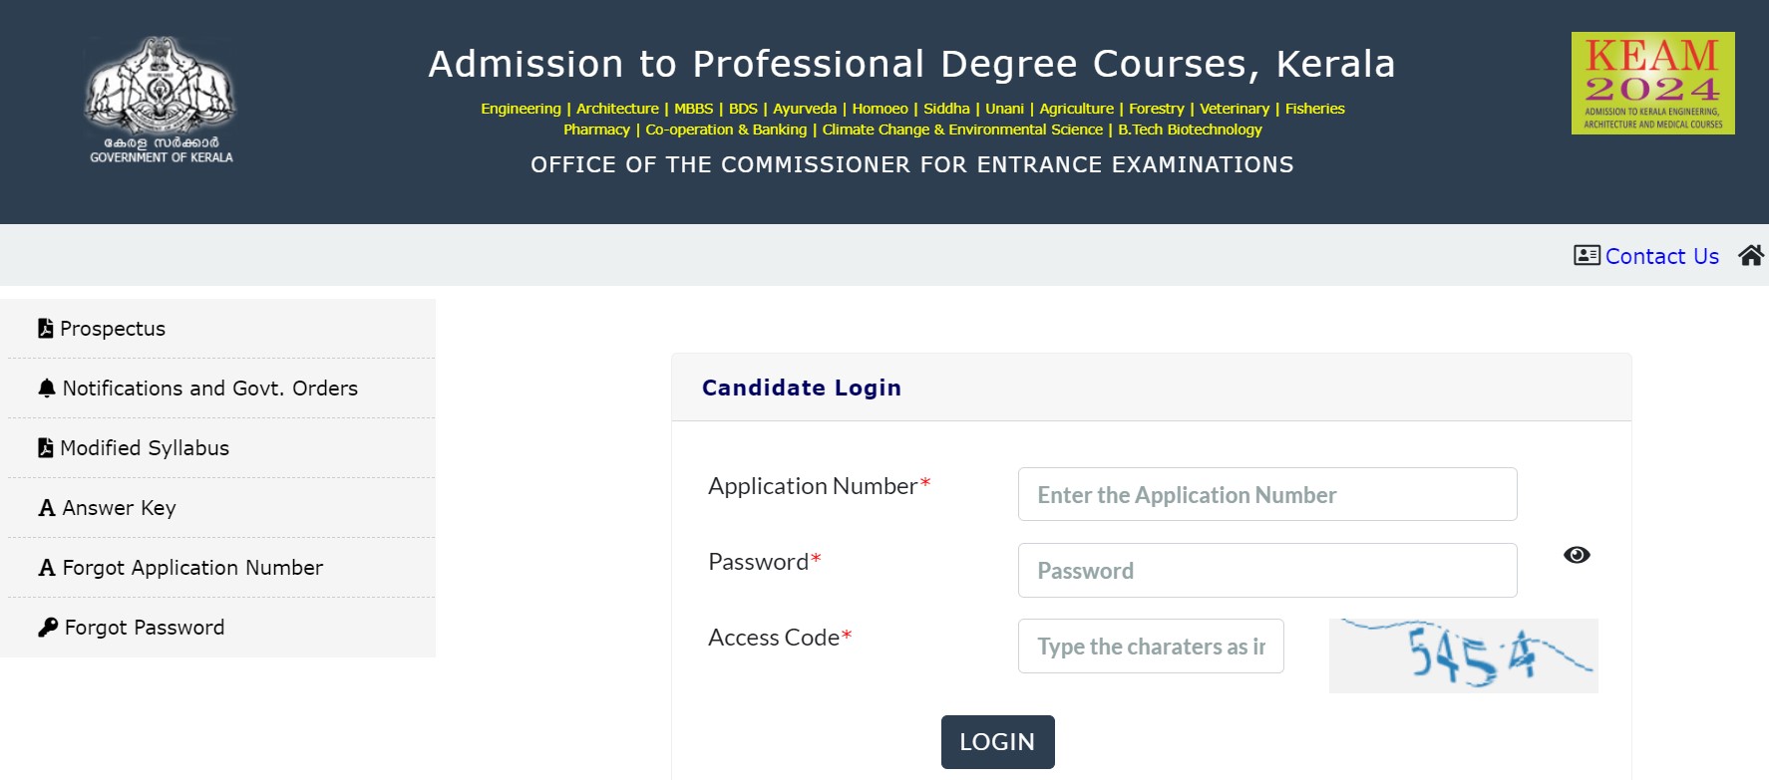Screen dimensions: 1769x780
Task: Click the contact card icon beside Contact Us
Action: coord(1587,256)
